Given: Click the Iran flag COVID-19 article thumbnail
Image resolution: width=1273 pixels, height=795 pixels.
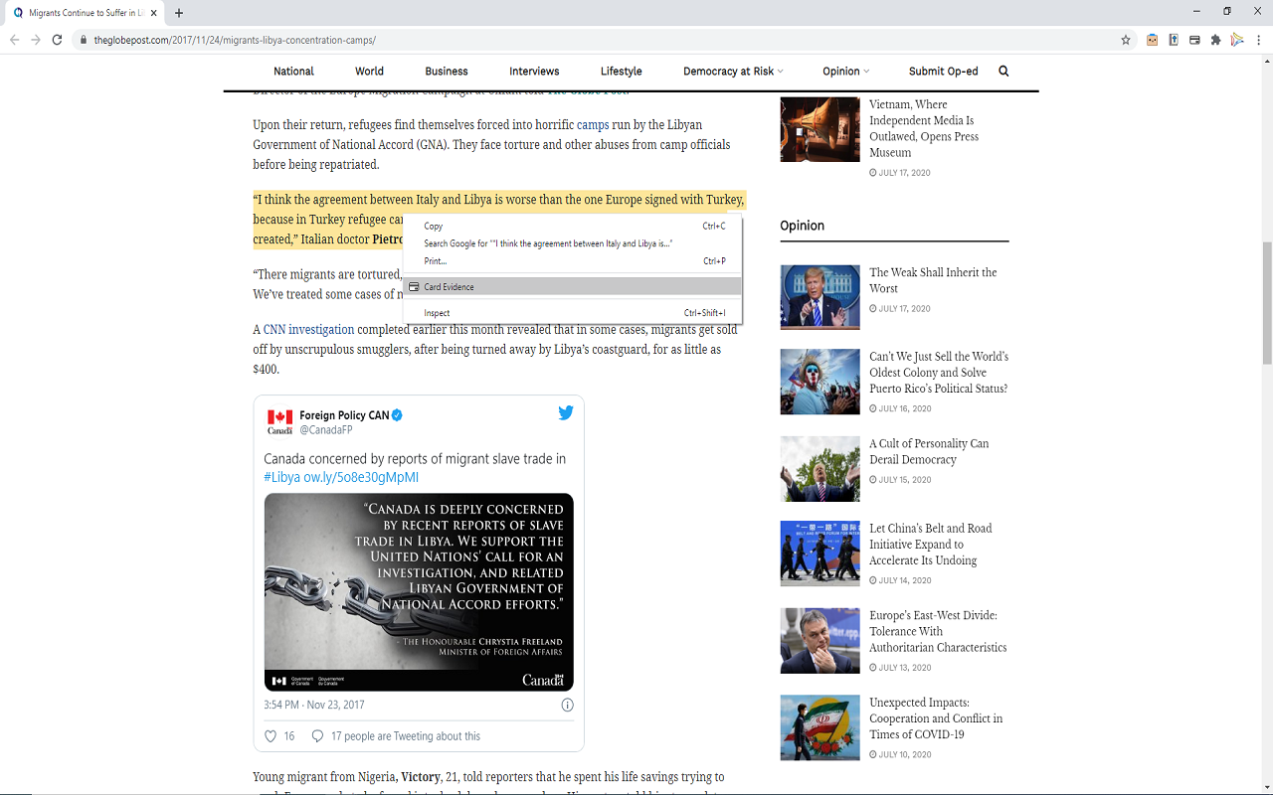Looking at the screenshot, I should [x=820, y=727].
